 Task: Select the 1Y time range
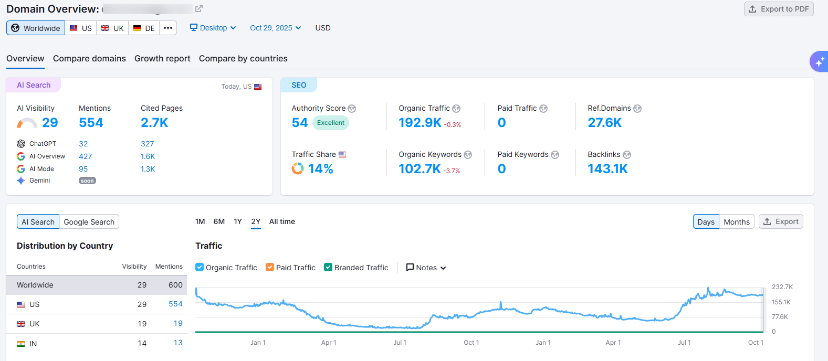(x=238, y=221)
